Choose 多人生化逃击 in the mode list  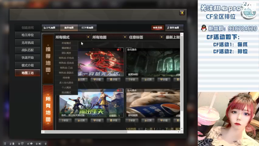point(66,83)
